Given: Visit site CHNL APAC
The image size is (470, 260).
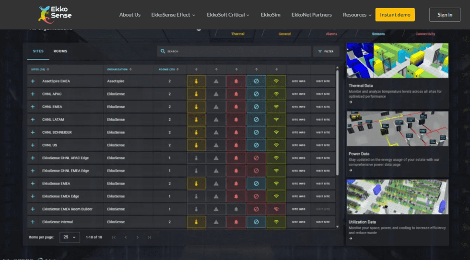Looking at the screenshot, I should (323, 94).
